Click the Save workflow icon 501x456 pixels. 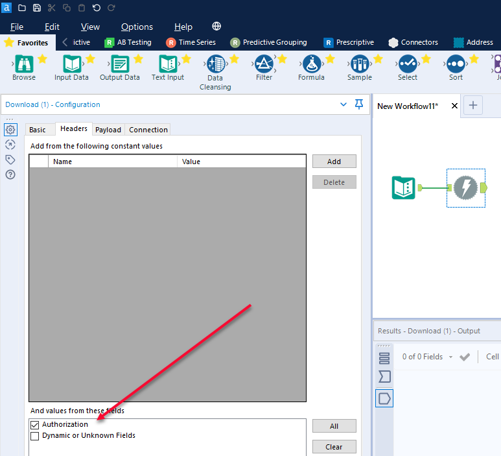[x=37, y=8]
